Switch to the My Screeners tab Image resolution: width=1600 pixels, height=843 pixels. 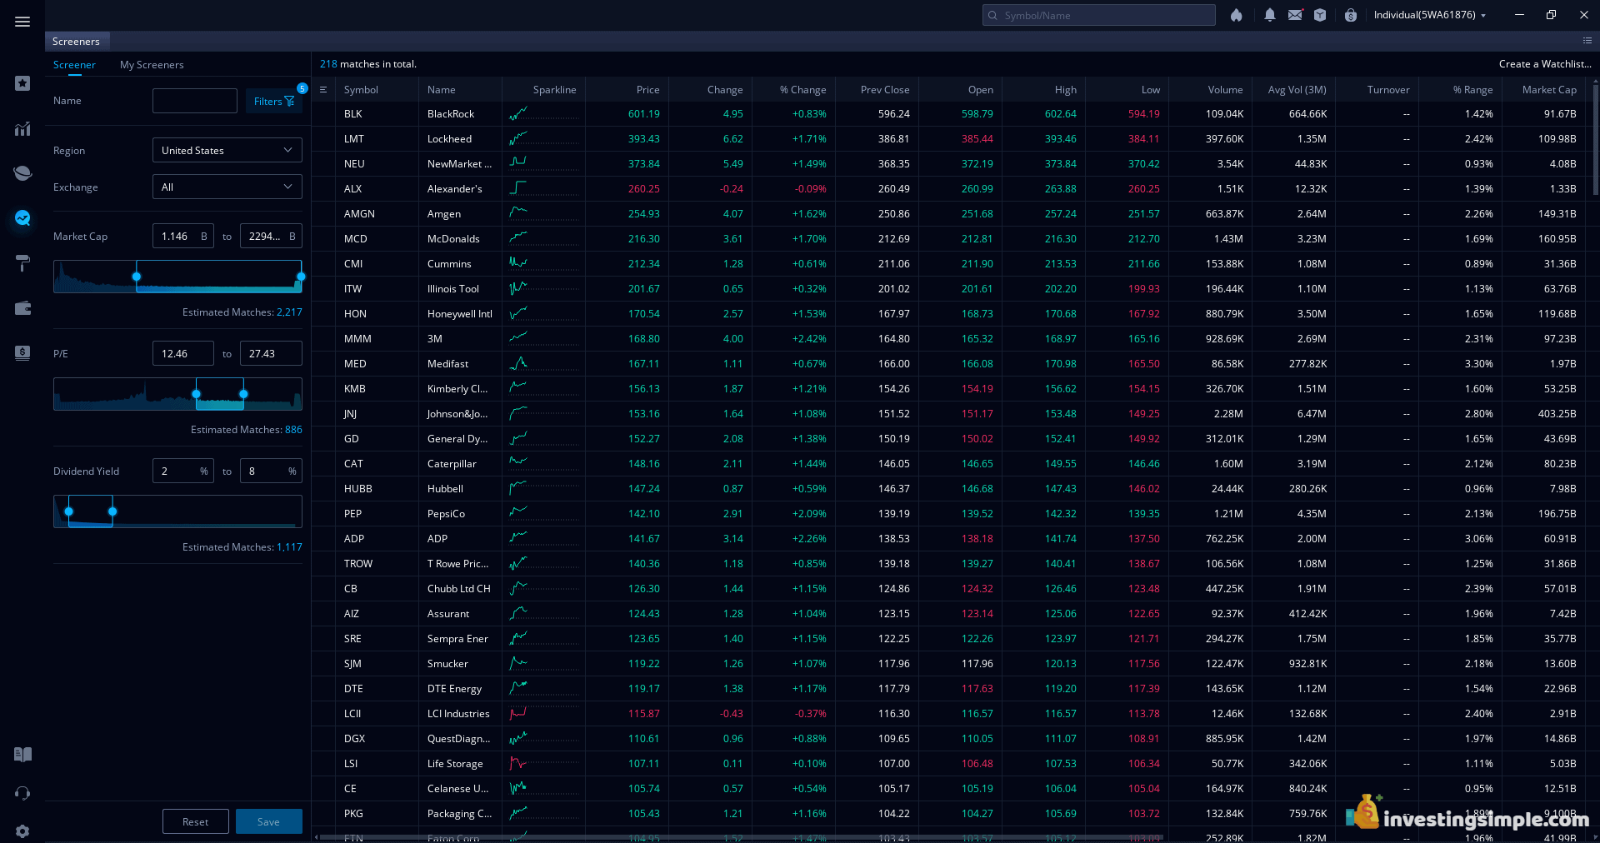click(x=152, y=65)
